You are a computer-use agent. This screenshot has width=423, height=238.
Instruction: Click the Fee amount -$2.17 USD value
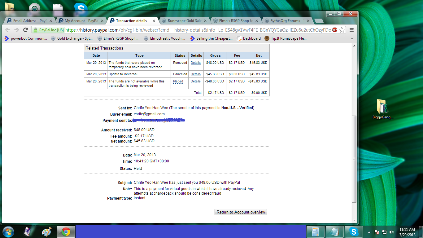[144, 136]
